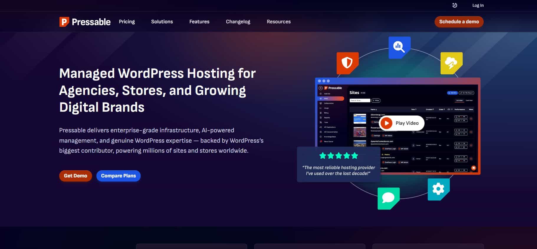Open the Changelog page
537x249 pixels.
tap(238, 22)
